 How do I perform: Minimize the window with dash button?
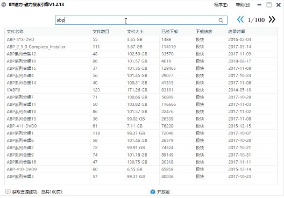tap(259, 5)
